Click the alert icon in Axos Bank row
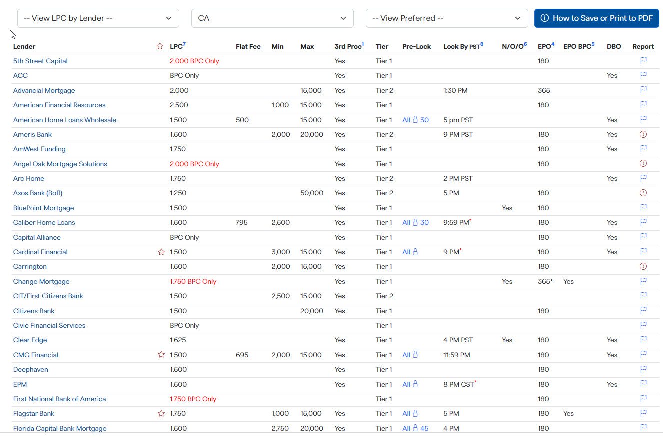 (643, 193)
